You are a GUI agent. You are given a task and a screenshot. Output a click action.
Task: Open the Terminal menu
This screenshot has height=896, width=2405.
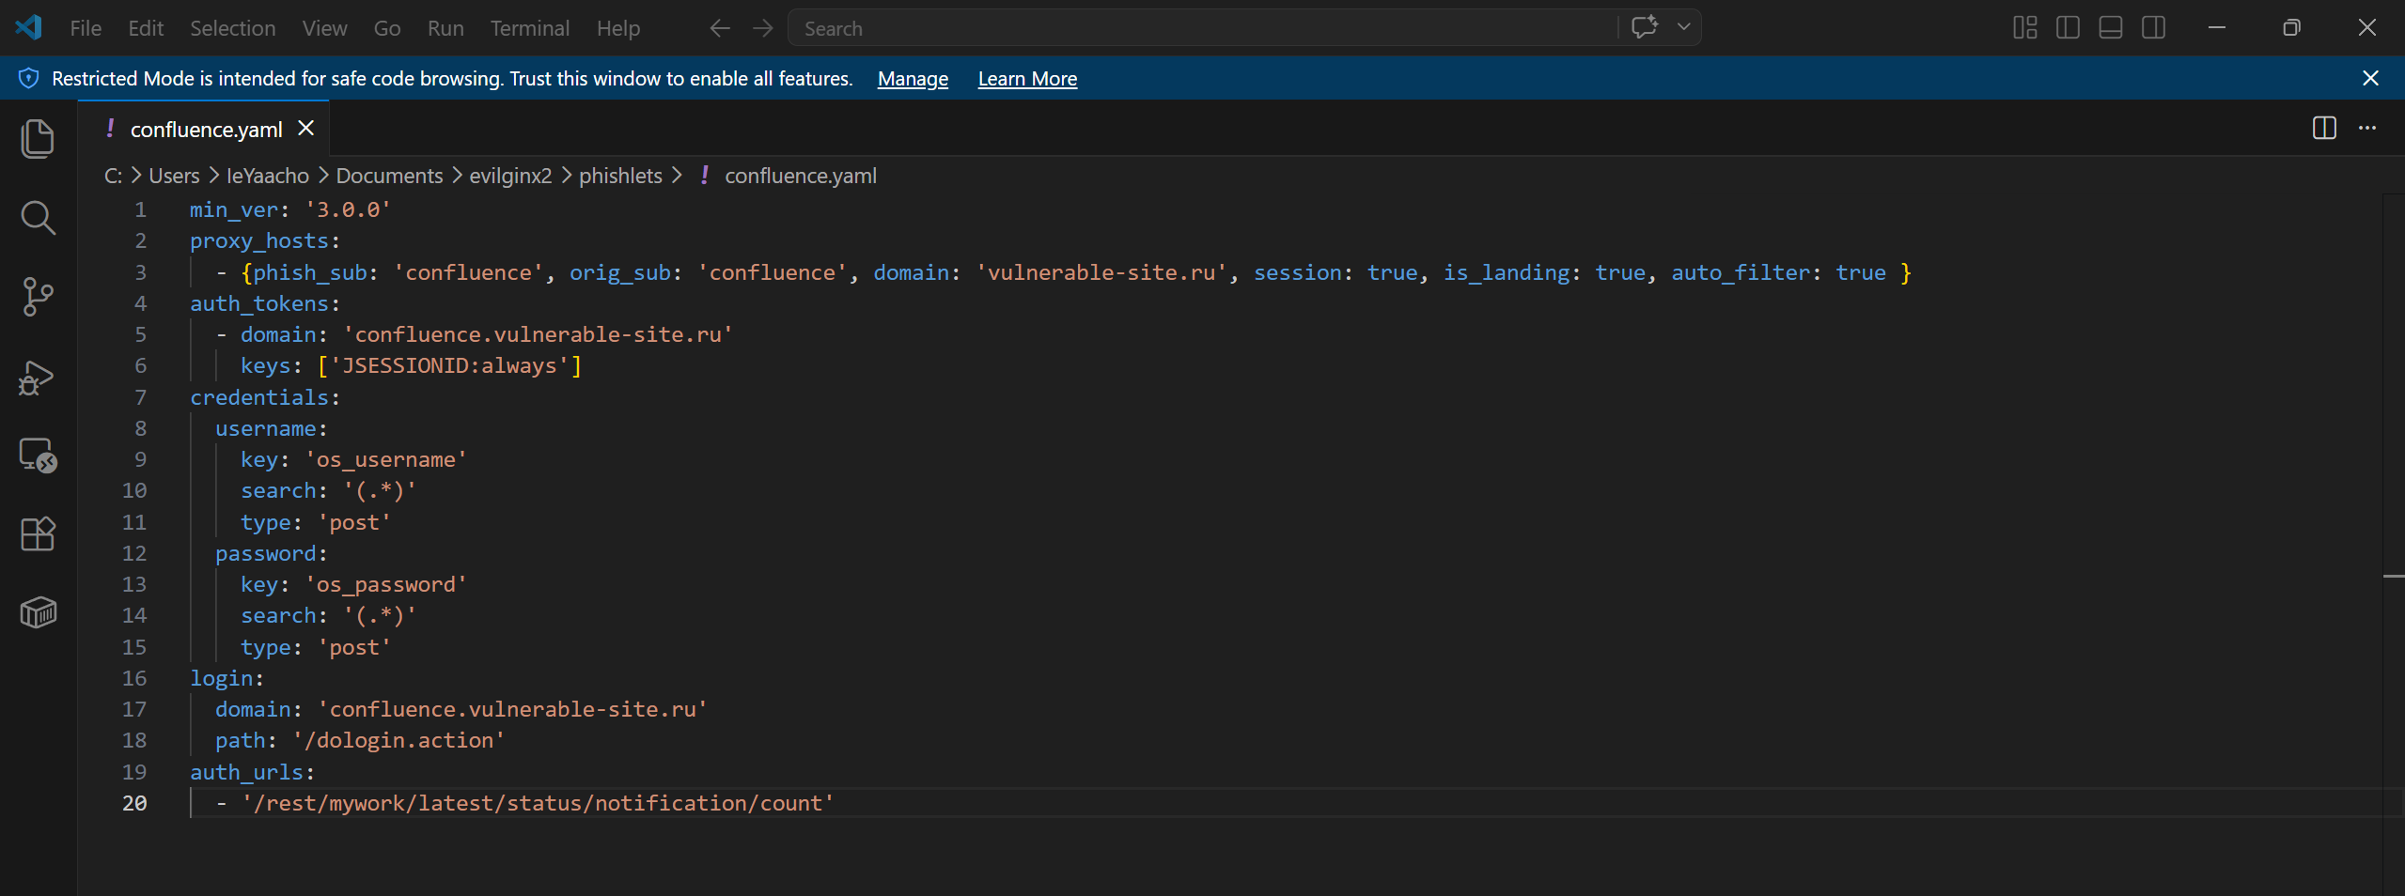click(529, 28)
